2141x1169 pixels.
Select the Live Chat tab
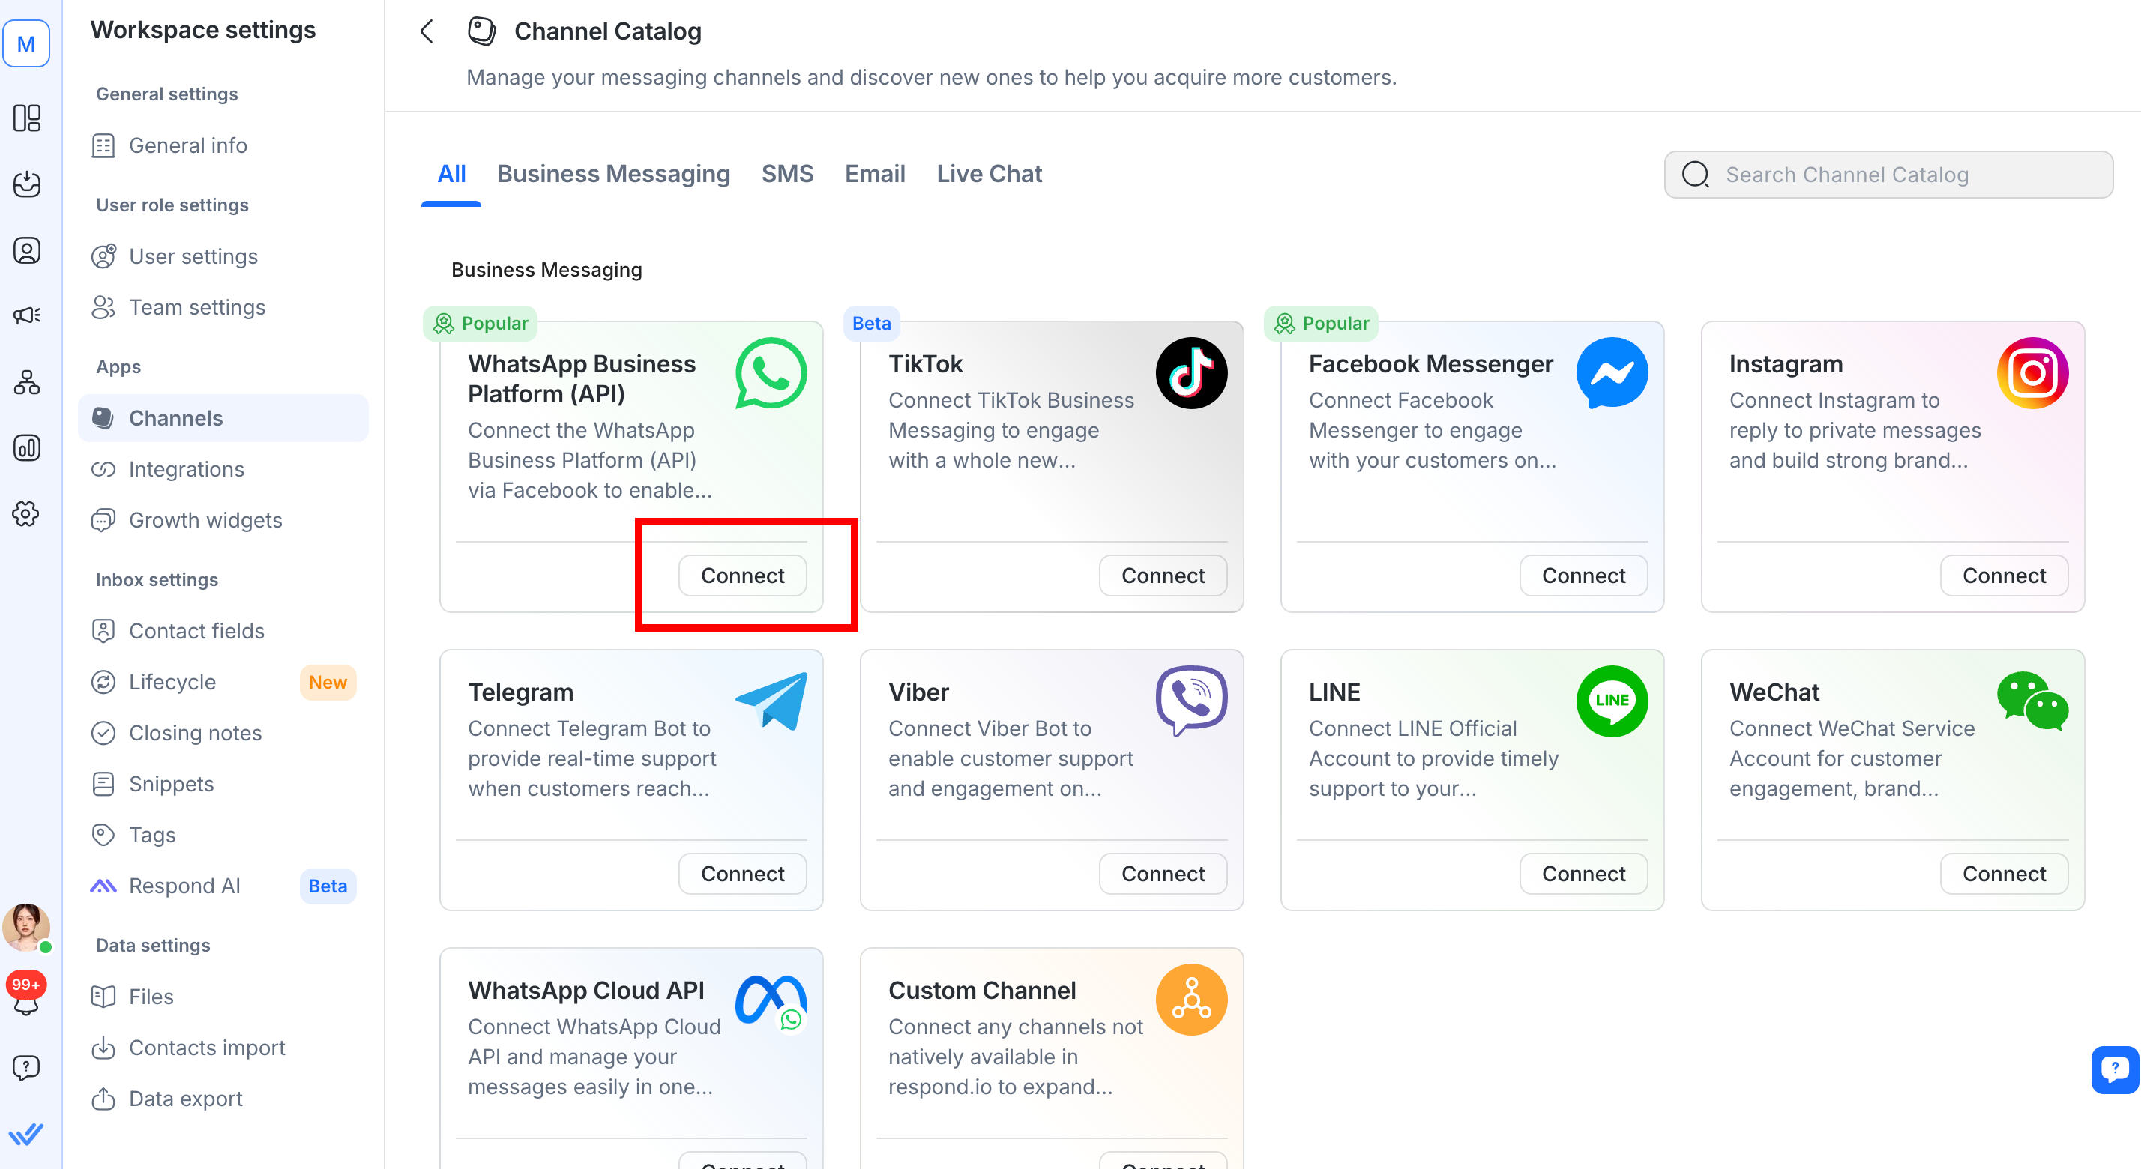(988, 174)
